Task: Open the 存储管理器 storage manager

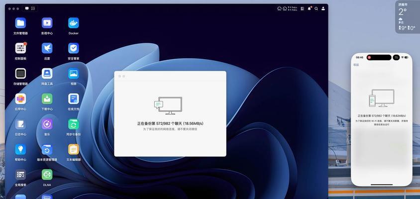Action: [20, 74]
